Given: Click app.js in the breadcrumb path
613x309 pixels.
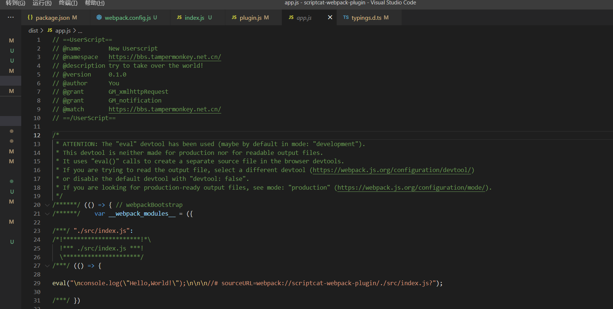Looking at the screenshot, I should [x=63, y=31].
